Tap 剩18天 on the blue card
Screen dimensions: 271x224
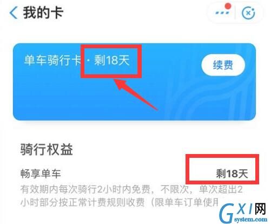pos(112,60)
